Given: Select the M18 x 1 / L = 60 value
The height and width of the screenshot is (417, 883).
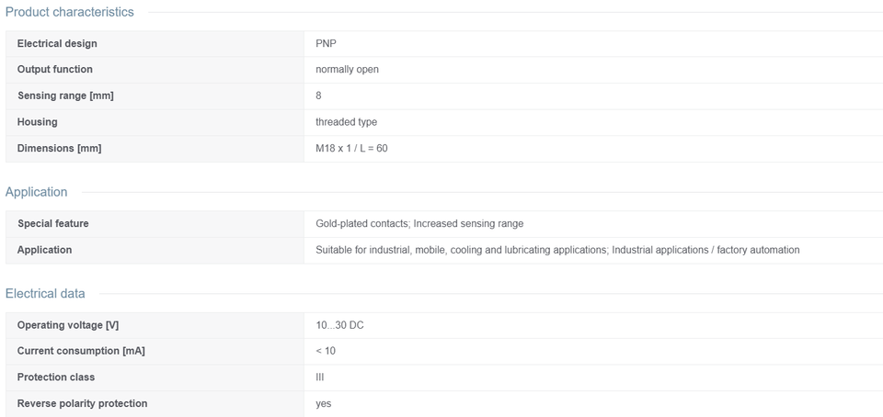Looking at the screenshot, I should pos(351,149).
